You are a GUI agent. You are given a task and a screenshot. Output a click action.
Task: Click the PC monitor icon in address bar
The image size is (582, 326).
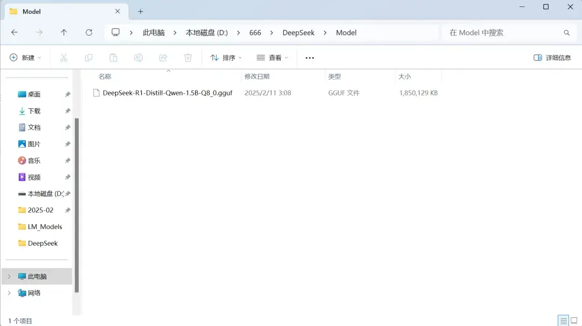115,32
